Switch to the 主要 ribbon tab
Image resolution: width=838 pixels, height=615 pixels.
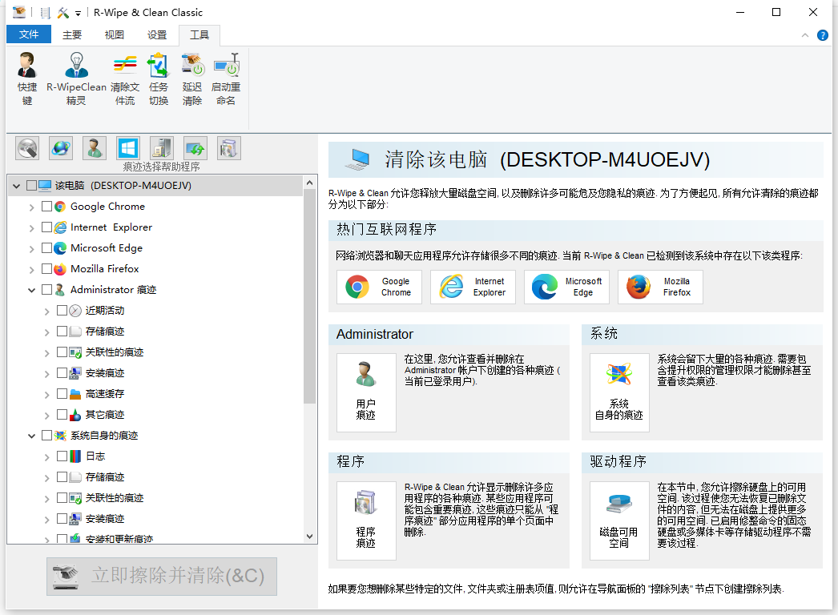(72, 34)
